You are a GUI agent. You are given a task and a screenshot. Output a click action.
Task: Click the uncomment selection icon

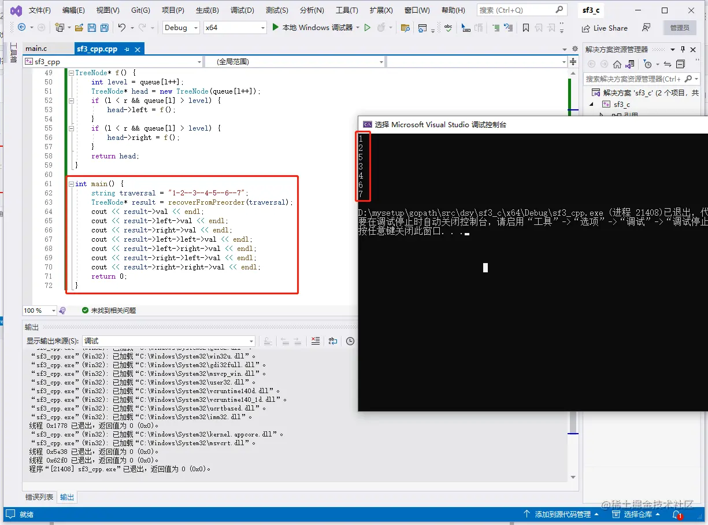pos(508,28)
